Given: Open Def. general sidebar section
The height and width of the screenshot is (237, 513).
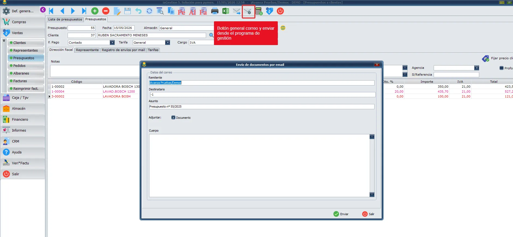Looking at the screenshot, I should pos(23,11).
